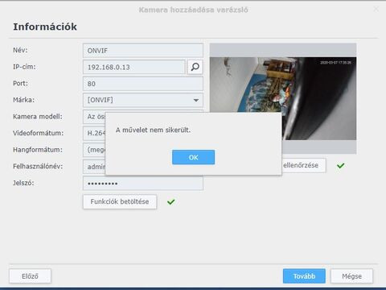Click the green checkmark beside ellenőrzése
This screenshot has width=386, height=290.
click(341, 165)
